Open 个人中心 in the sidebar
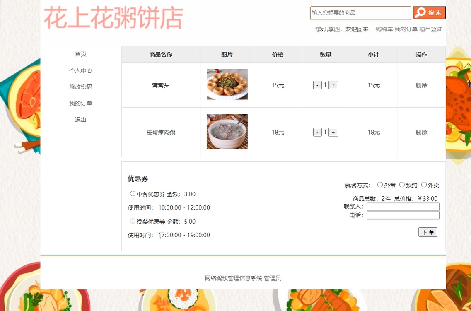471x311 pixels. [x=81, y=70]
